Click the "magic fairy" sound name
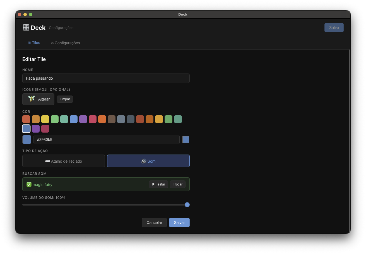This screenshot has height=254, width=366. click(42, 185)
